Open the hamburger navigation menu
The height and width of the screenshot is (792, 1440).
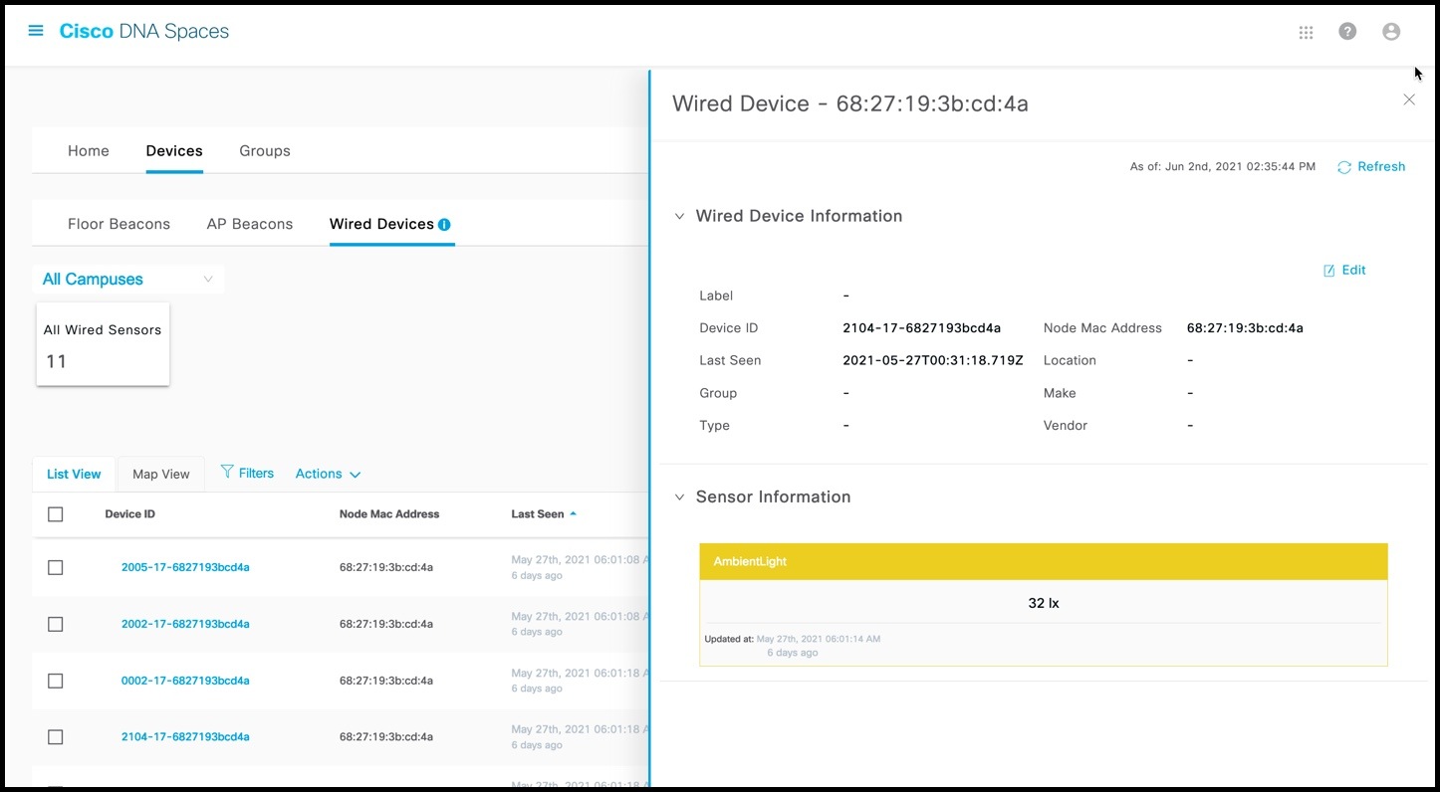click(x=36, y=30)
